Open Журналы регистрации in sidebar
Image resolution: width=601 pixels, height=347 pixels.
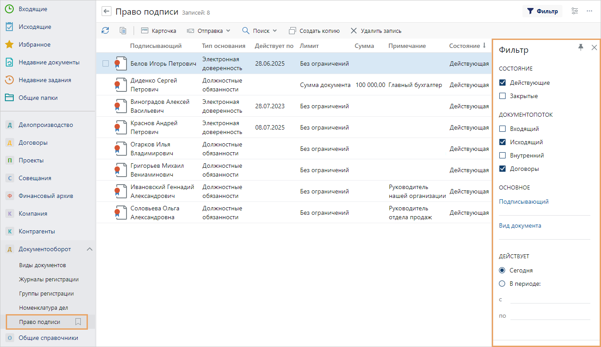coord(49,279)
